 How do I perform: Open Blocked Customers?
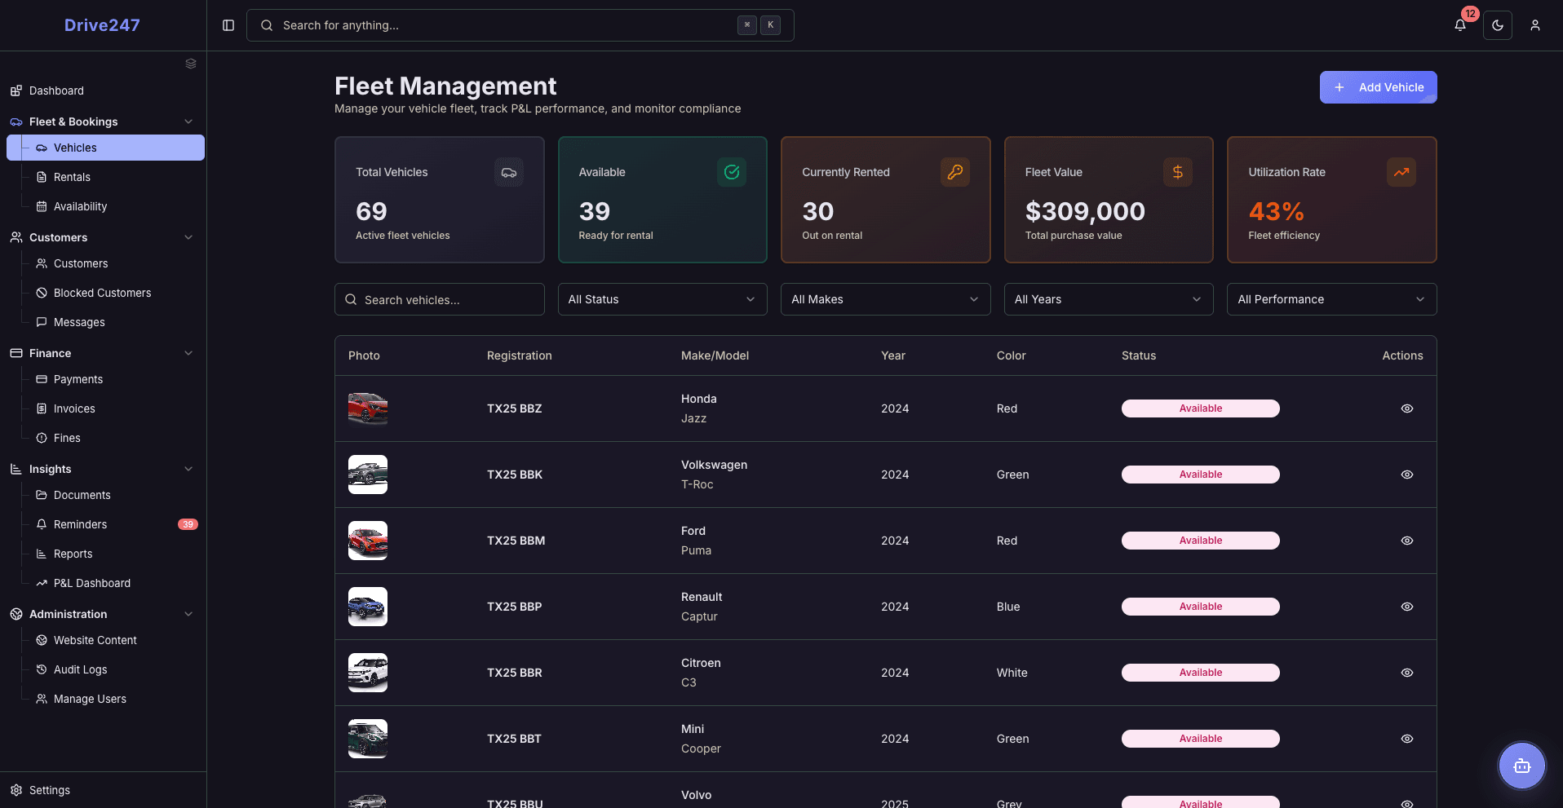pos(101,293)
